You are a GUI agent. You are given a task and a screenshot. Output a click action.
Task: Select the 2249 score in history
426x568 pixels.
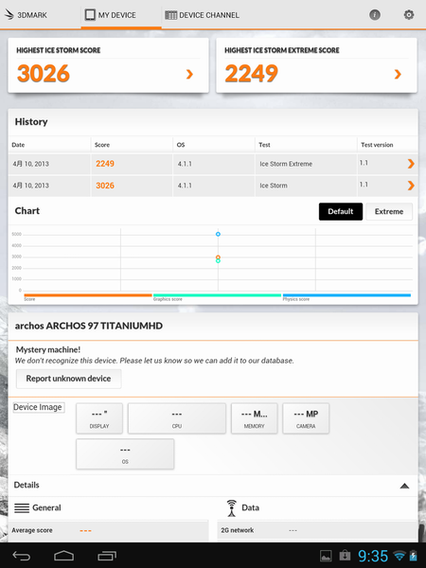(105, 164)
